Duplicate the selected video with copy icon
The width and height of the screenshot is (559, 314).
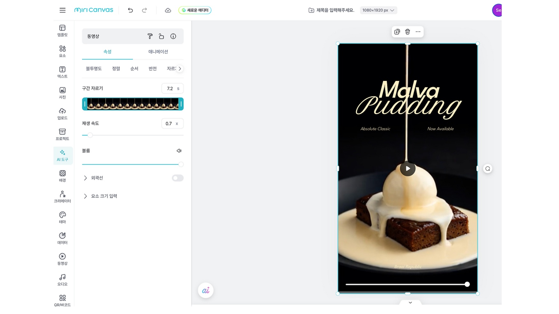click(x=397, y=32)
